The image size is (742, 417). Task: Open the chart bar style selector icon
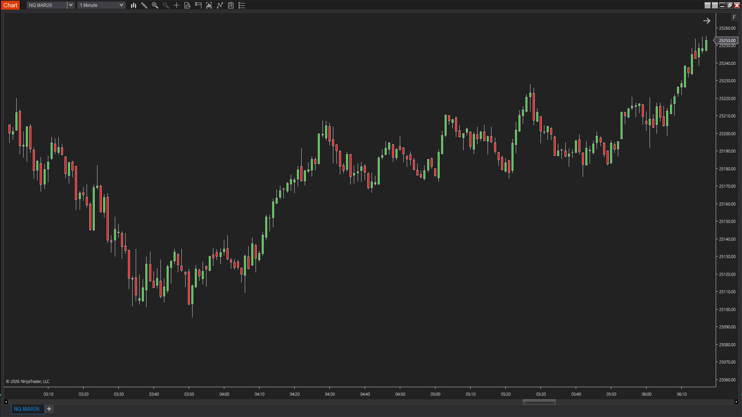coord(133,5)
